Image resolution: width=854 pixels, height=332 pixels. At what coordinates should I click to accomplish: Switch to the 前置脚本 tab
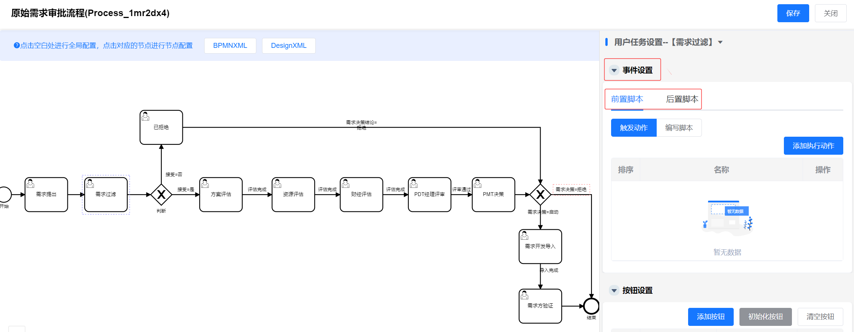coord(627,99)
